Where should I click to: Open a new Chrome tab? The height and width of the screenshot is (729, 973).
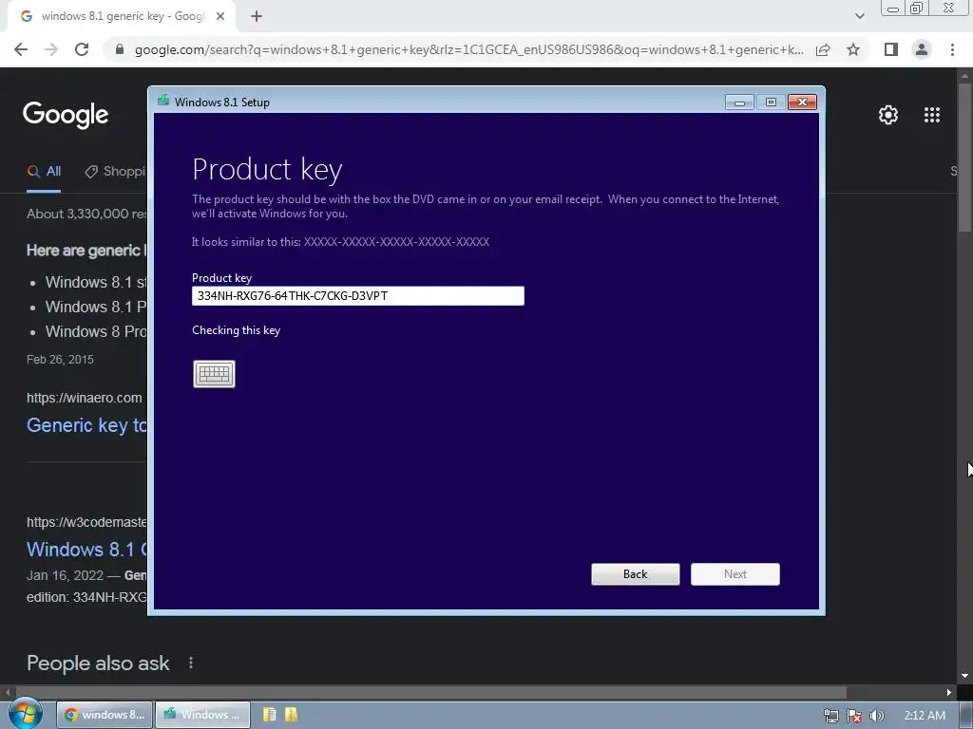(x=257, y=16)
